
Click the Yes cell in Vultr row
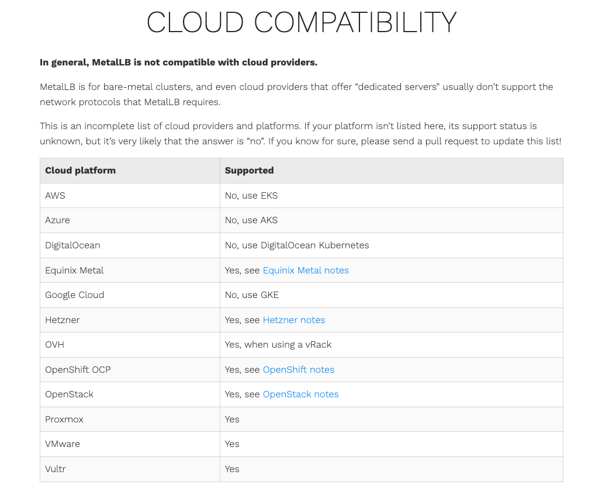point(391,469)
